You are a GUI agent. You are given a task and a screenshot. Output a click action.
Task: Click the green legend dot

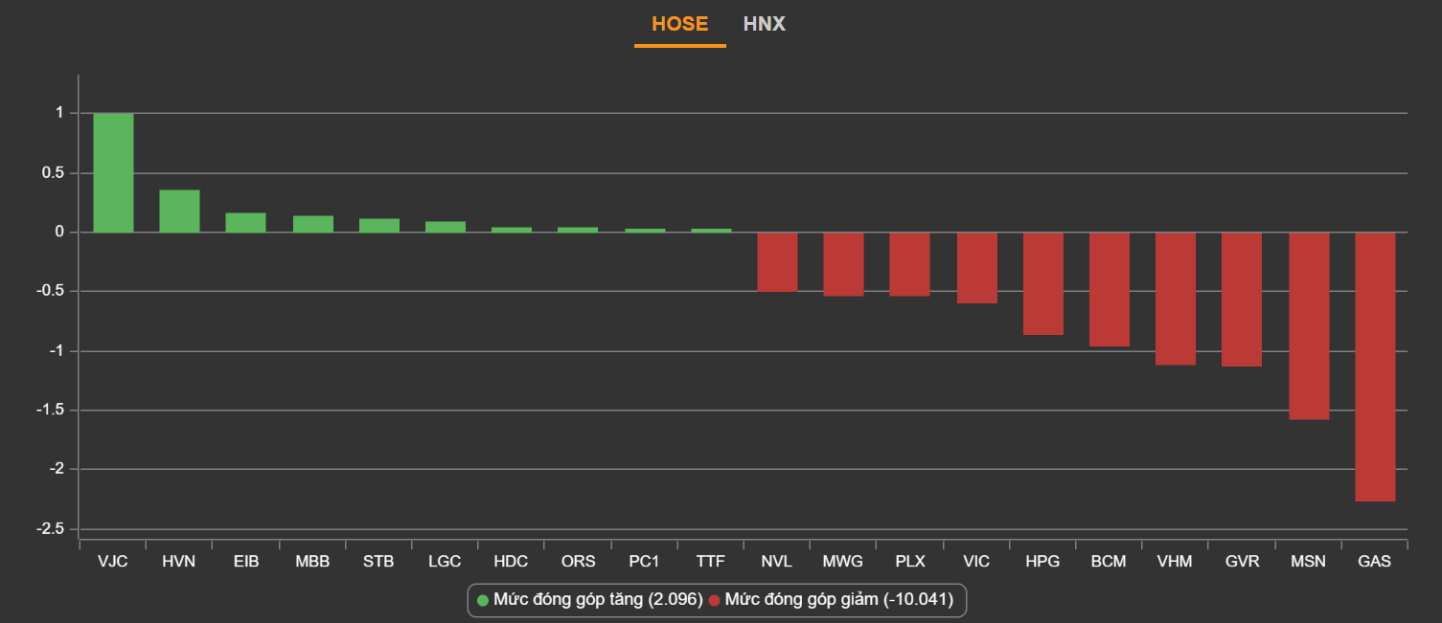[x=483, y=600]
